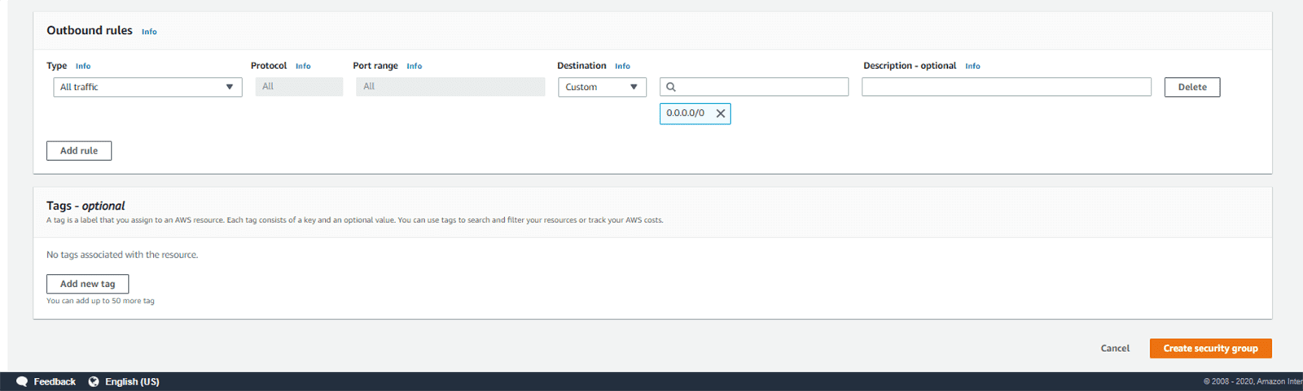This screenshot has width=1303, height=391.
Task: Click Create security group button
Action: pos(1210,348)
